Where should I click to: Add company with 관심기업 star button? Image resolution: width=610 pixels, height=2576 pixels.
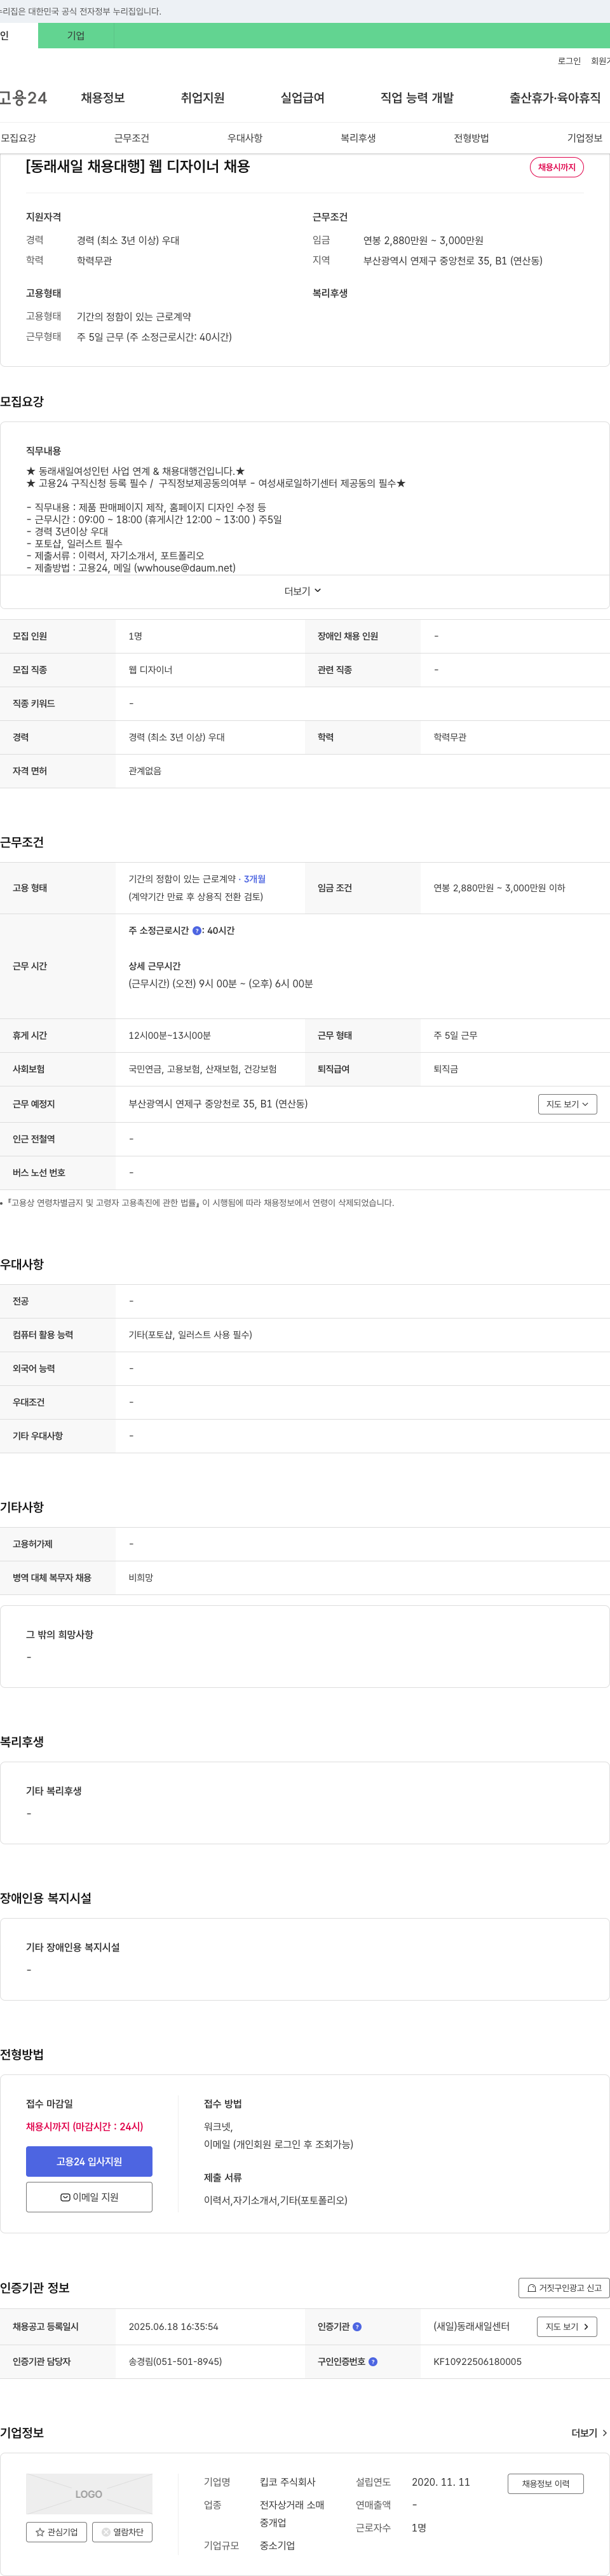(x=56, y=2532)
